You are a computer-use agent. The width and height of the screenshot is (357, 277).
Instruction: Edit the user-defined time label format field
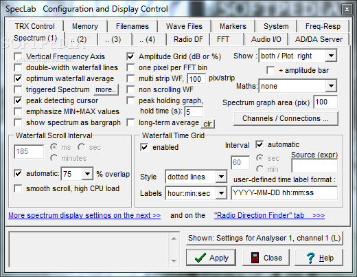tap(284, 193)
